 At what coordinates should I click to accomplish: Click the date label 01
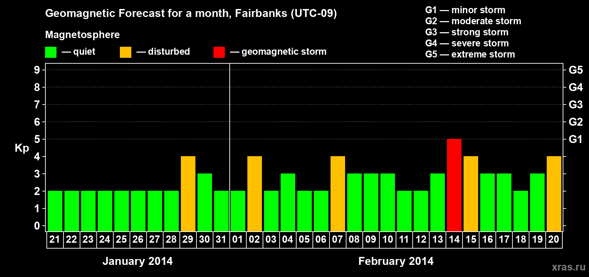[238, 240]
